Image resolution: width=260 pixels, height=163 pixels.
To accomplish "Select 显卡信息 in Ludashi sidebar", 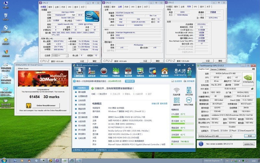I will (x=82, y=113).
